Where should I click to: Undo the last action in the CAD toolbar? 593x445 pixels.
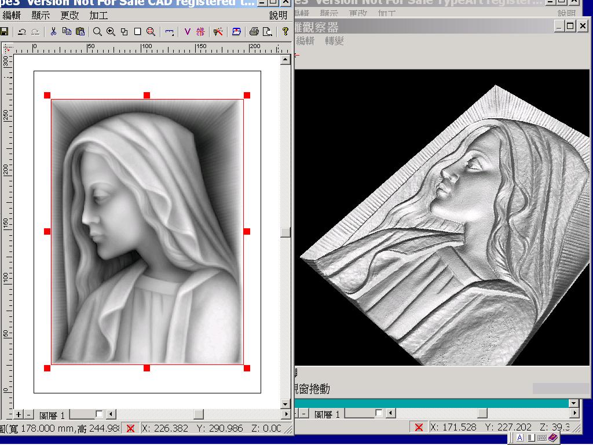click(22, 32)
